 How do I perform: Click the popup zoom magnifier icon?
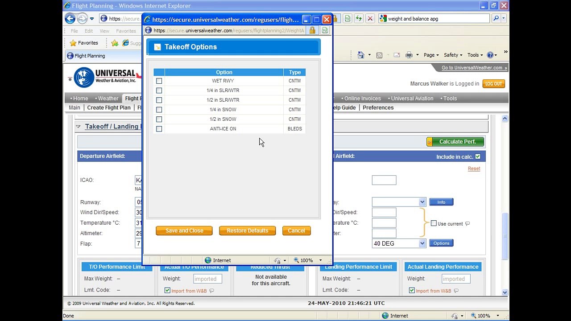click(296, 260)
